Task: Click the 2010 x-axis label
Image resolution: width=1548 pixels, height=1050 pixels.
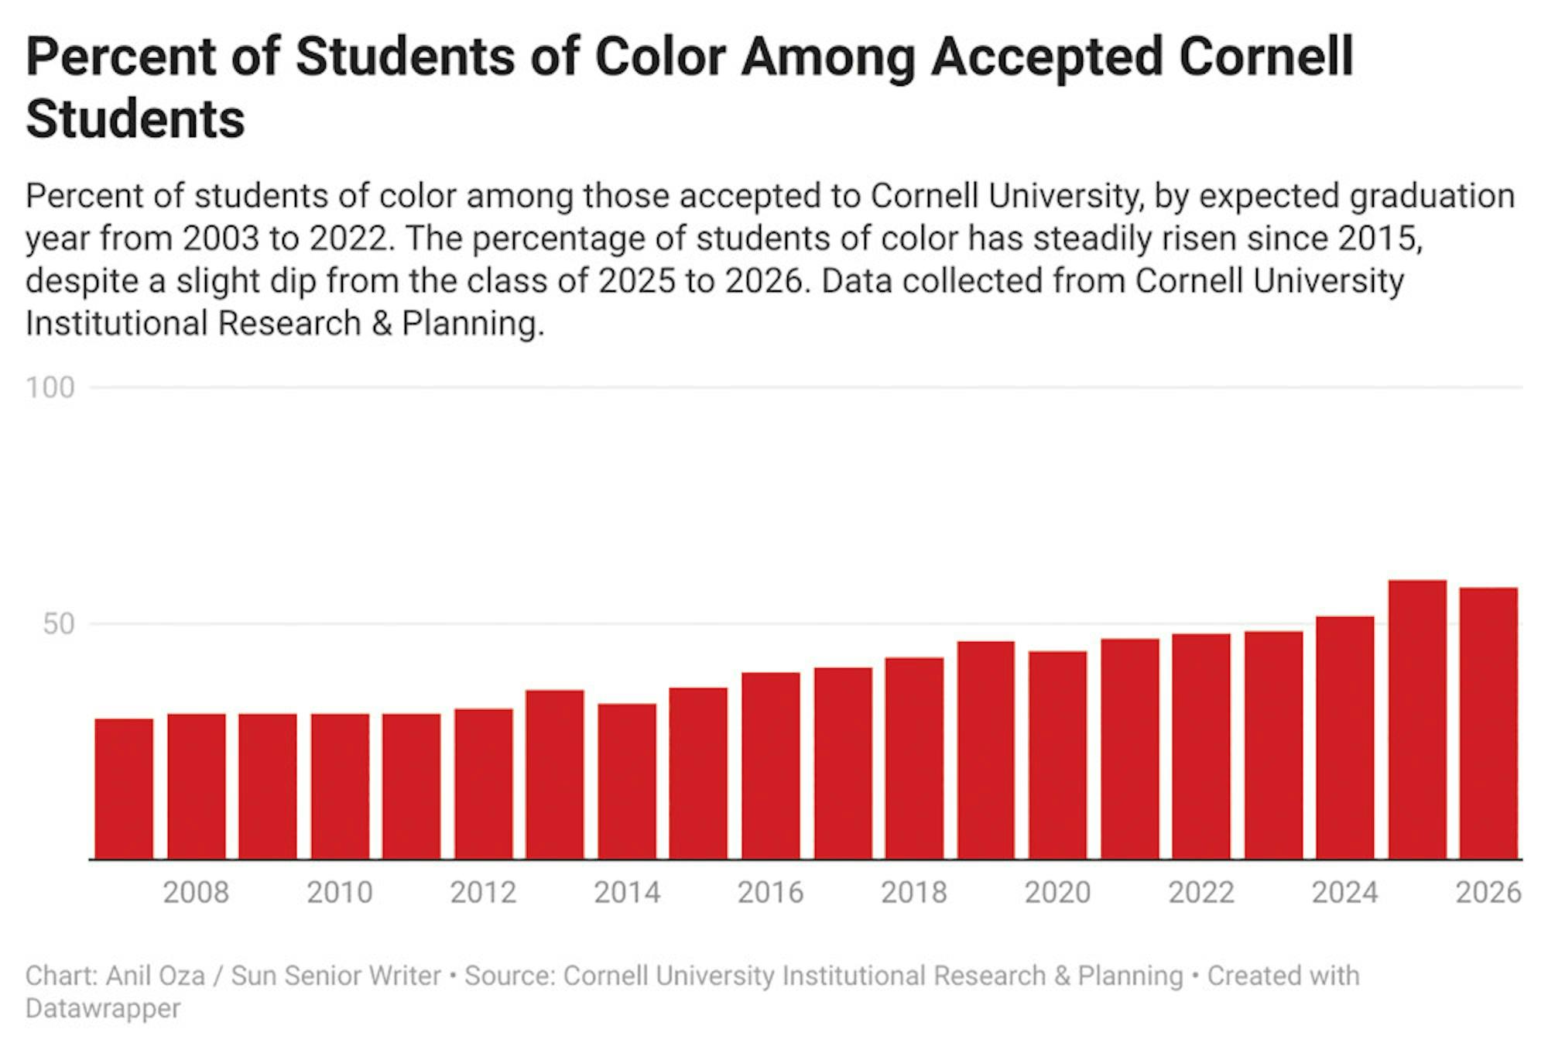Action: click(339, 893)
